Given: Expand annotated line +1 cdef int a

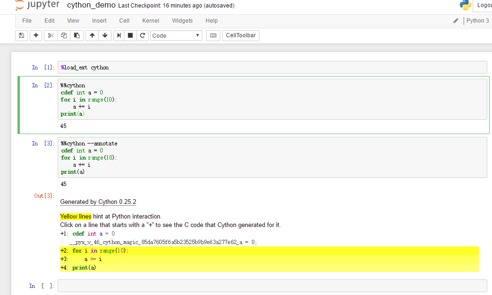Looking at the screenshot, I should [87, 234].
